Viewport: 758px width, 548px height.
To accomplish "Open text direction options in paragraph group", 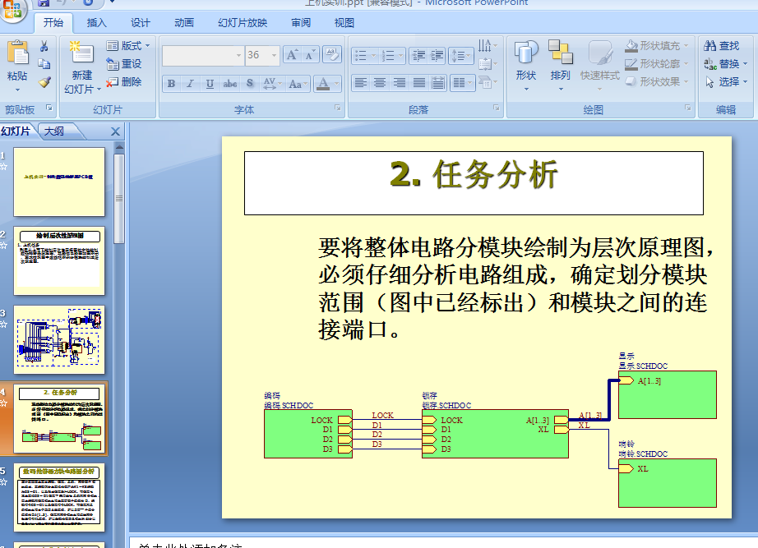I will point(487,46).
